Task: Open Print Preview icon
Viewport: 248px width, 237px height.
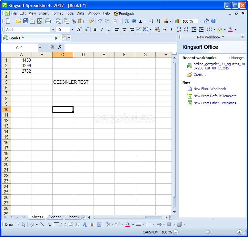Action: 58,21
